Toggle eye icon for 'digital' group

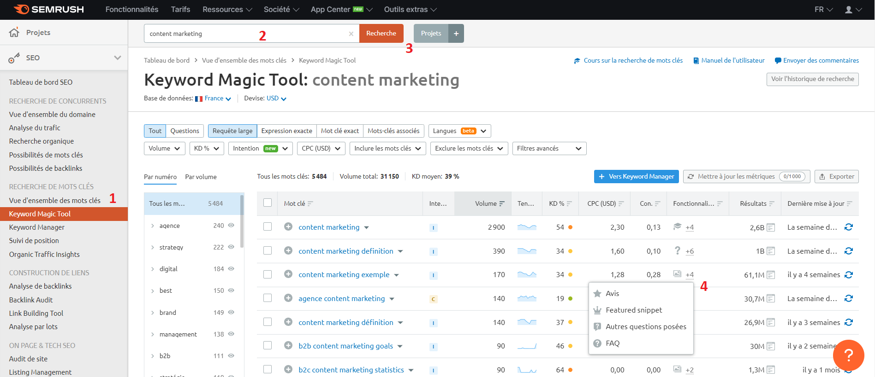pyautogui.click(x=231, y=268)
